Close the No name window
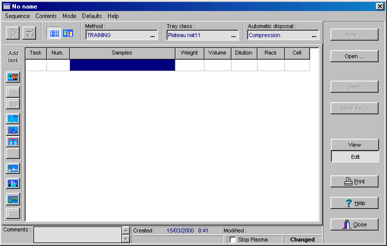This screenshot has width=387, height=246. pos(379,7)
